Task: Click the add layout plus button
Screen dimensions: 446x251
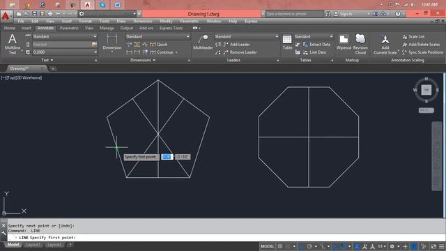Action: click(70, 245)
